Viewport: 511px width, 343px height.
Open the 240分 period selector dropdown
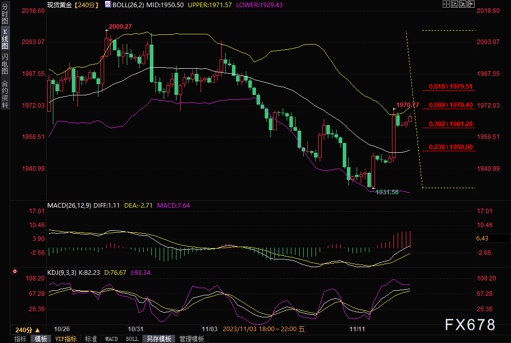tap(27, 330)
